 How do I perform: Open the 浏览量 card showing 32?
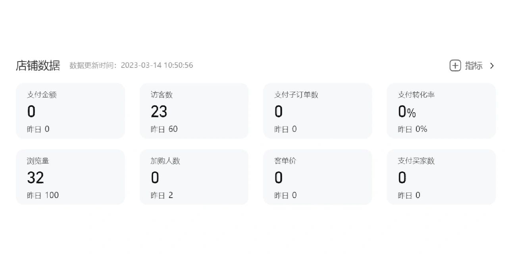(x=70, y=177)
